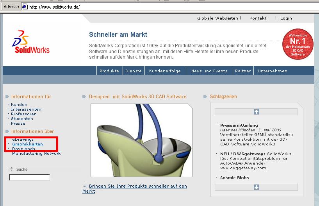This screenshot has height=206, width=319.
Task: Click the Login link
Action: click(286, 18)
